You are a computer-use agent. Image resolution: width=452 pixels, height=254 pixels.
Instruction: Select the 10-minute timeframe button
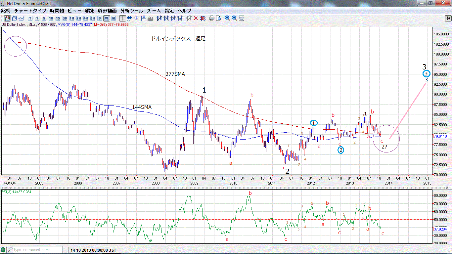[x=51, y=18]
